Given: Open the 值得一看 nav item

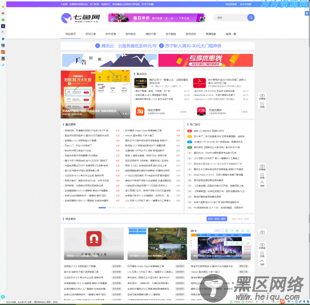Looking at the screenshot, I should tap(231, 34).
